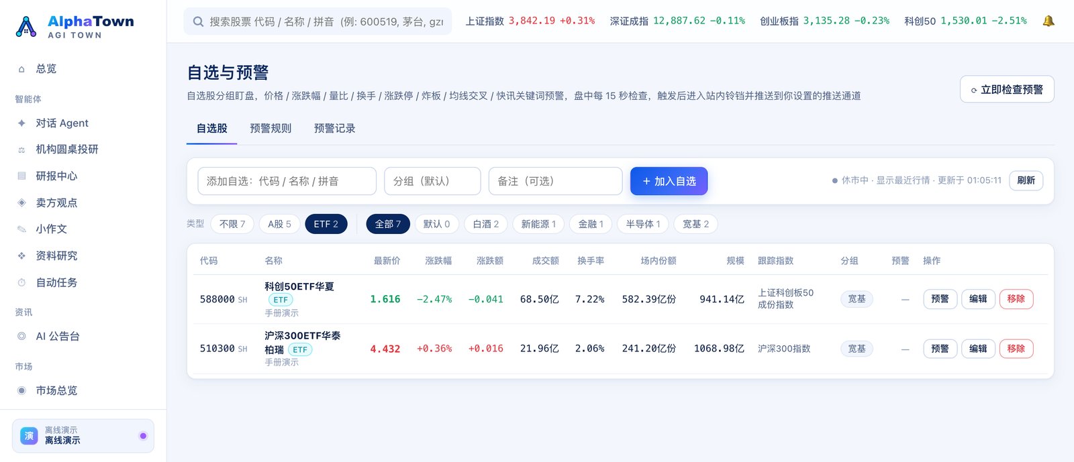Click the sparkle icon beside 对话 Agent
Image resolution: width=1074 pixels, height=462 pixels.
pyautogui.click(x=21, y=123)
